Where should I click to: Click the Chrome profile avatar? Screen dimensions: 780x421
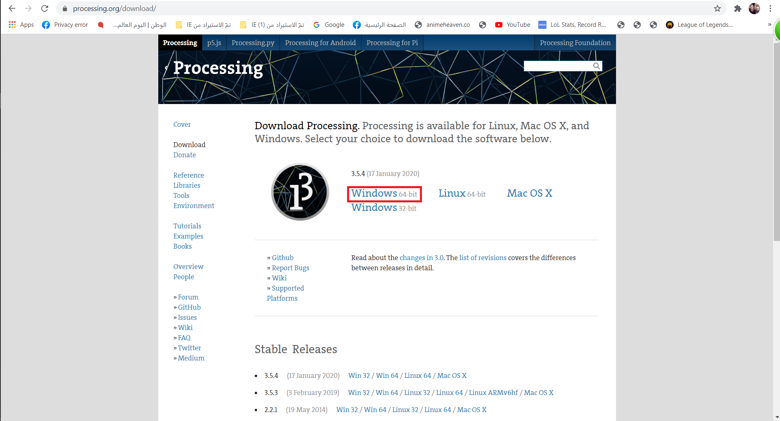(754, 9)
